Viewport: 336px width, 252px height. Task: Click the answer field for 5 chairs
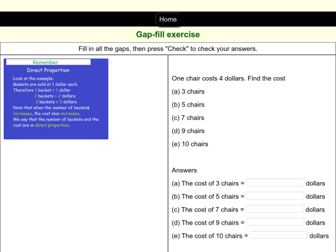coord(275,195)
